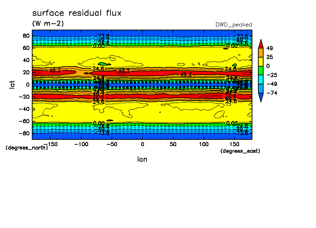Select the 'lon' axis label
Screen dimensions: 316x228
point(142,159)
